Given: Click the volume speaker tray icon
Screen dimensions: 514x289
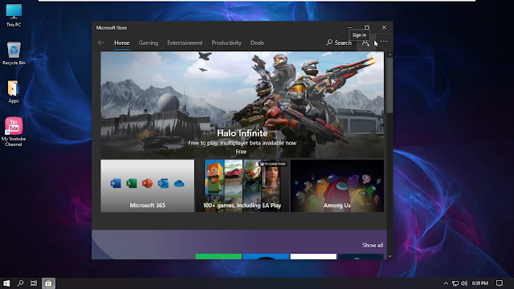Looking at the screenshot, I should tap(464, 283).
